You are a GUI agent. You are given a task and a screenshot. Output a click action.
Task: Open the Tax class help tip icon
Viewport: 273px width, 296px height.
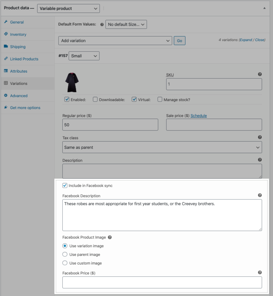click(260, 137)
